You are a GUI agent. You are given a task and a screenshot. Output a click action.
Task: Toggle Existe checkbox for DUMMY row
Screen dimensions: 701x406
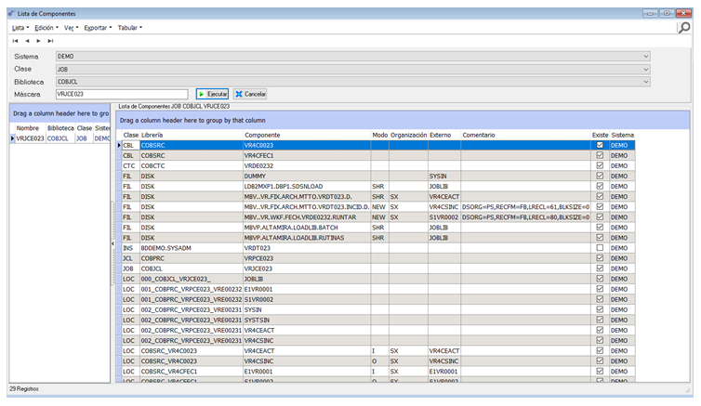click(600, 176)
